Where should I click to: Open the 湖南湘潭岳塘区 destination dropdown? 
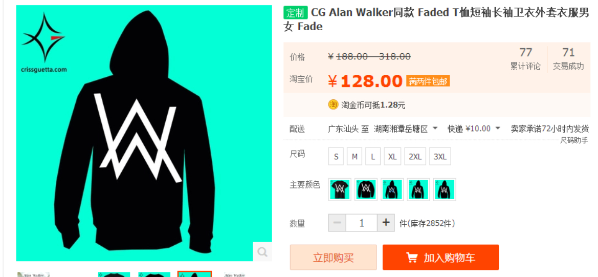(406, 129)
